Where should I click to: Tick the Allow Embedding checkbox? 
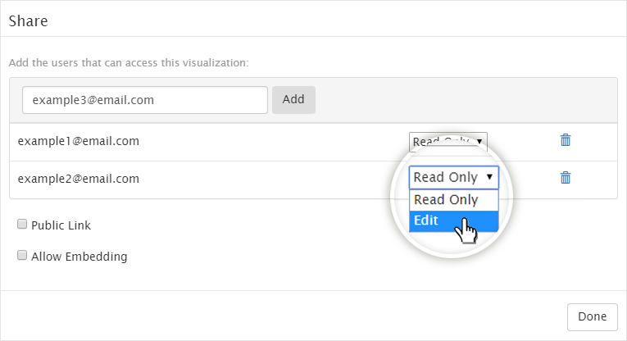[x=22, y=255]
